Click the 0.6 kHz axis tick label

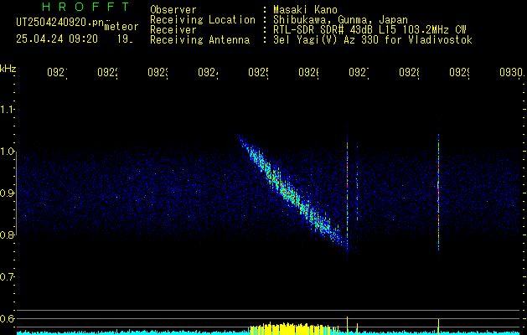coord(7,318)
